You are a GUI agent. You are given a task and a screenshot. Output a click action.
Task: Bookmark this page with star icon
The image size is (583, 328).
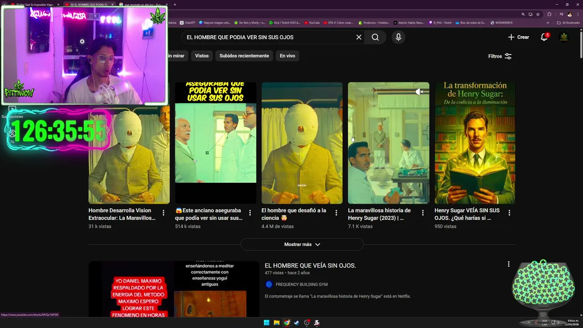point(538,14)
